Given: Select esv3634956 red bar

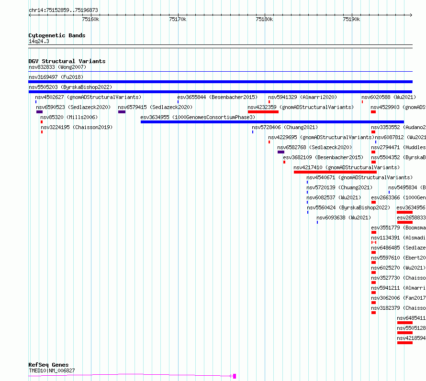Looking at the screenshot, I should point(404,212).
